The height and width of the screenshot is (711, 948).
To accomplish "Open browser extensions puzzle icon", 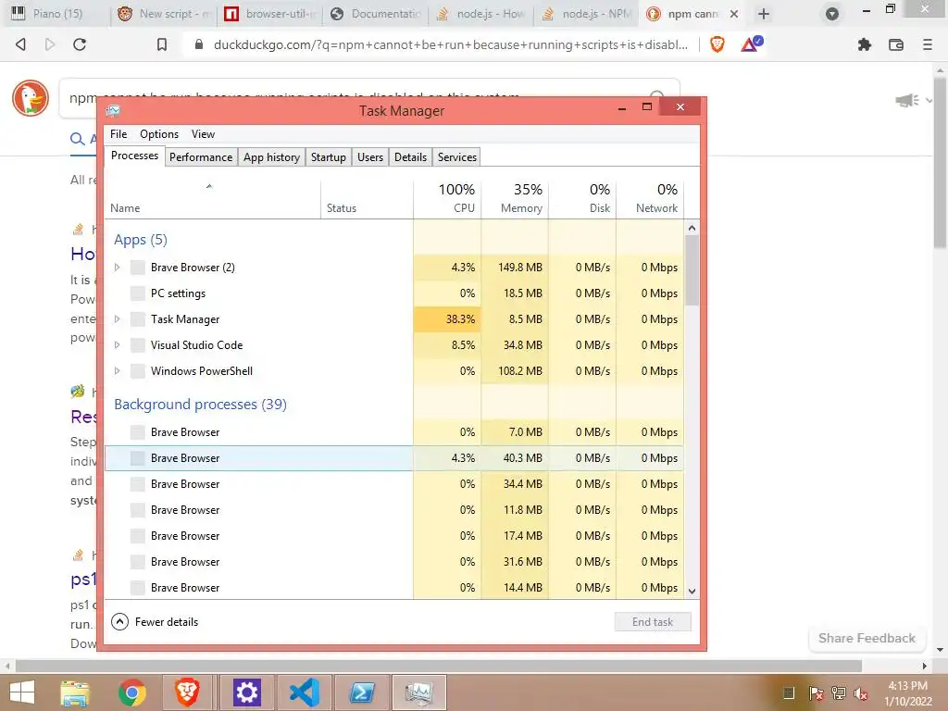I will (865, 44).
